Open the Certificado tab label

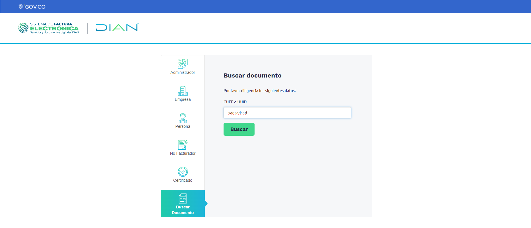point(183,180)
